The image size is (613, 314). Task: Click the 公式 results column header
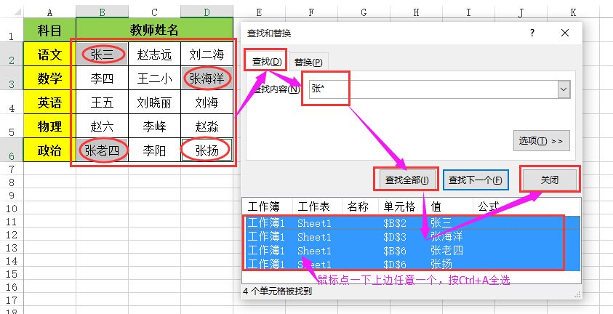pyautogui.click(x=526, y=206)
